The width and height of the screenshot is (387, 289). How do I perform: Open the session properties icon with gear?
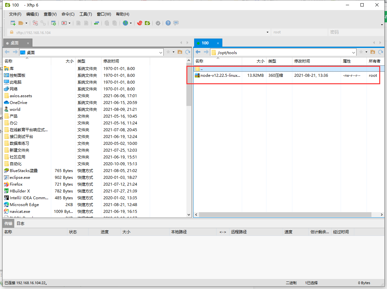click(x=53, y=23)
